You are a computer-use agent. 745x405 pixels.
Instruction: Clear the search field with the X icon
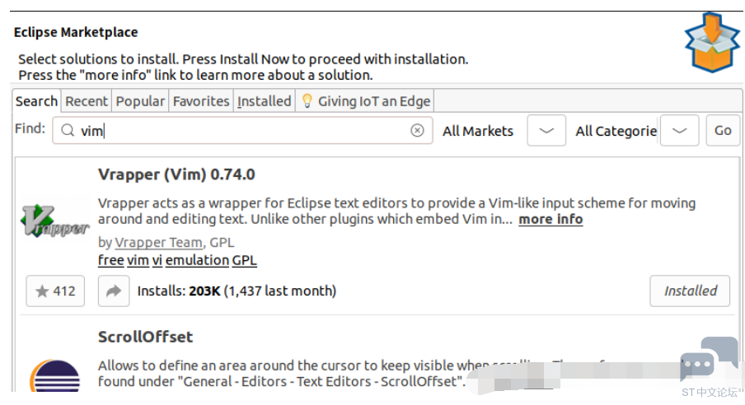tap(417, 131)
